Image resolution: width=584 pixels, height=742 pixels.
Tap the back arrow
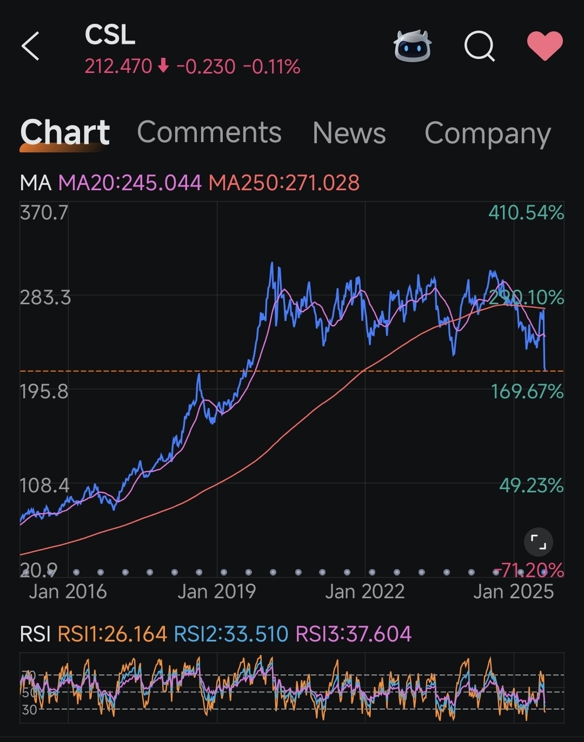click(31, 46)
